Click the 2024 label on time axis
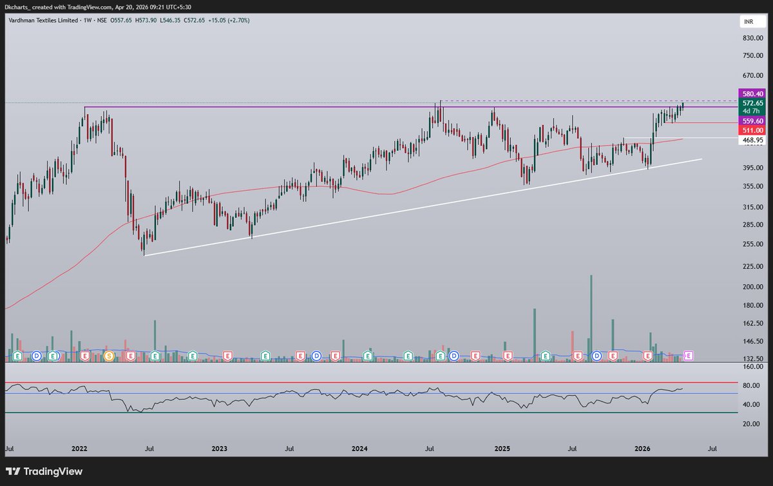Viewport: 773px width, 486px height. point(359,447)
